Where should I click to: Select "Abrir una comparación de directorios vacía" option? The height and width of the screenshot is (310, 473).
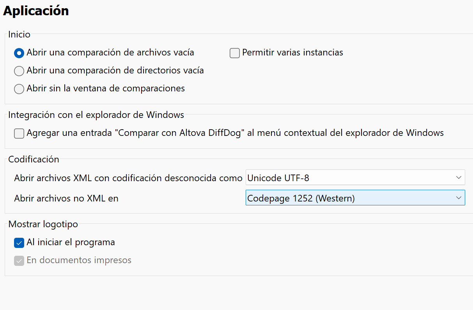19,71
